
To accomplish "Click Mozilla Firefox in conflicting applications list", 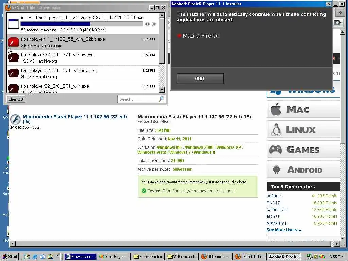I will click(201, 36).
